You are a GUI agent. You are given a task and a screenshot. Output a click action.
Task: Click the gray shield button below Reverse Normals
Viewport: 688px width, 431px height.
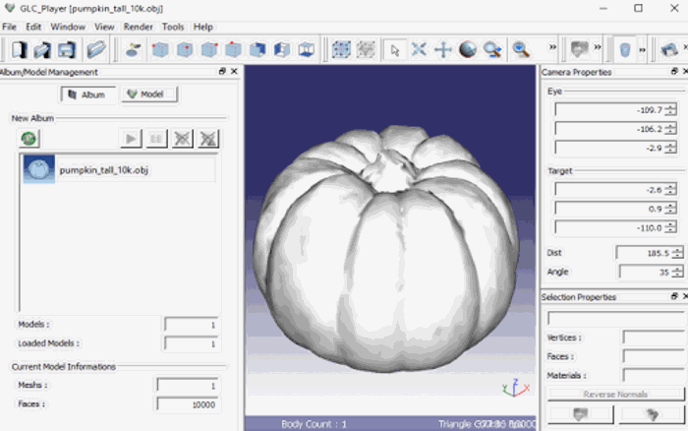coord(580,414)
